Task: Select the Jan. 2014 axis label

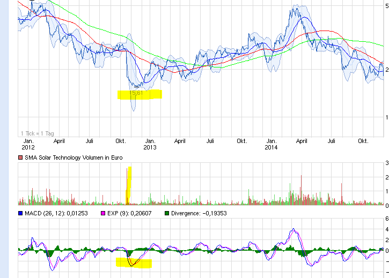Action: pos(271,144)
